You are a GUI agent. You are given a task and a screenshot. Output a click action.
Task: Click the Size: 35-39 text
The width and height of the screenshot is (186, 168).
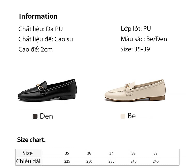coord(135,49)
